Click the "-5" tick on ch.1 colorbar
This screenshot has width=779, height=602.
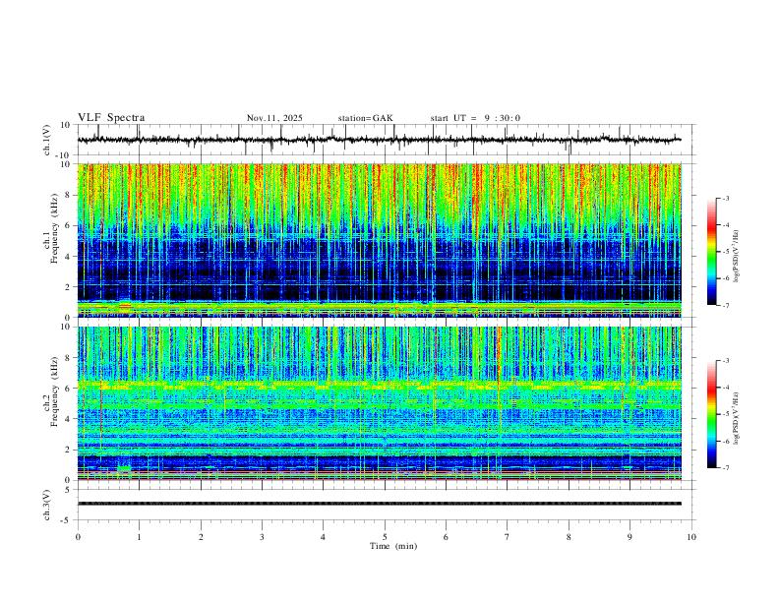coord(726,252)
